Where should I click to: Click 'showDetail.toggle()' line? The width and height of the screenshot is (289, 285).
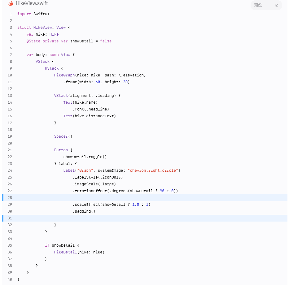85,157
